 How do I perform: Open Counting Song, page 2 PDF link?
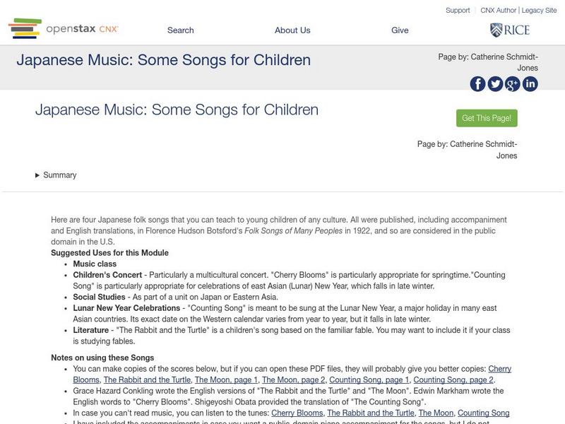(x=453, y=380)
